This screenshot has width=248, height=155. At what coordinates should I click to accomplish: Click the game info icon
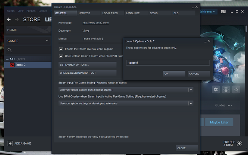pos(226,89)
